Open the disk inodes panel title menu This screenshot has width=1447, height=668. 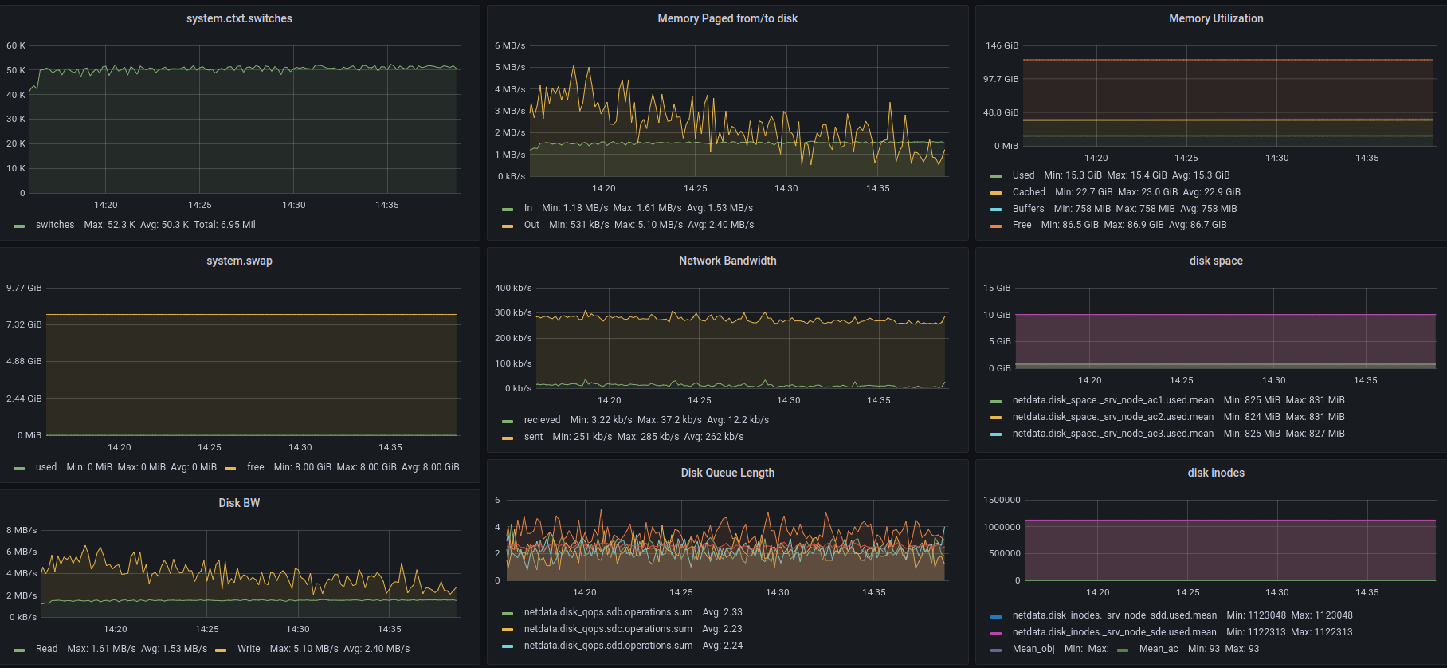pyautogui.click(x=1215, y=473)
